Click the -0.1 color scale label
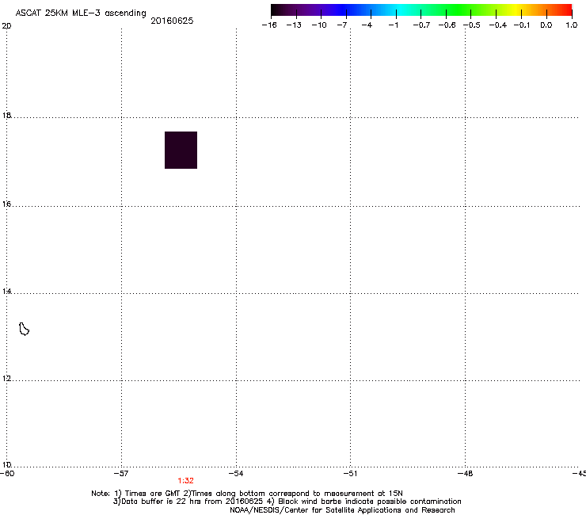 tap(522, 25)
